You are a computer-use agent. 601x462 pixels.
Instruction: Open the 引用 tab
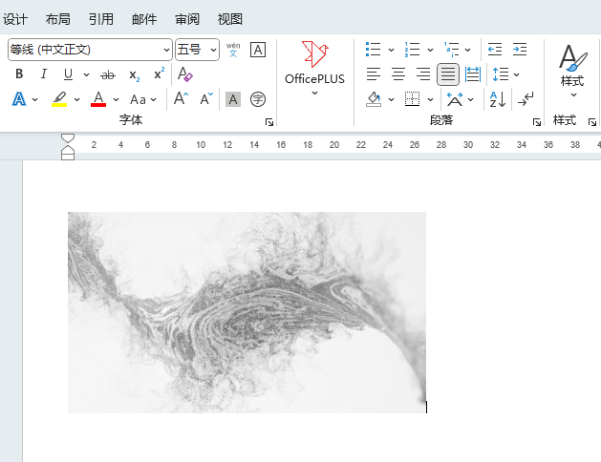click(x=101, y=19)
